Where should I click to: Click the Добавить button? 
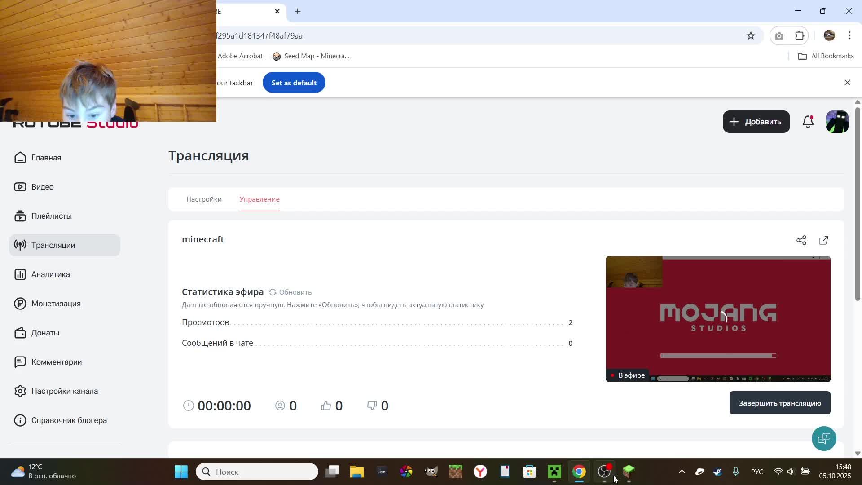(756, 122)
